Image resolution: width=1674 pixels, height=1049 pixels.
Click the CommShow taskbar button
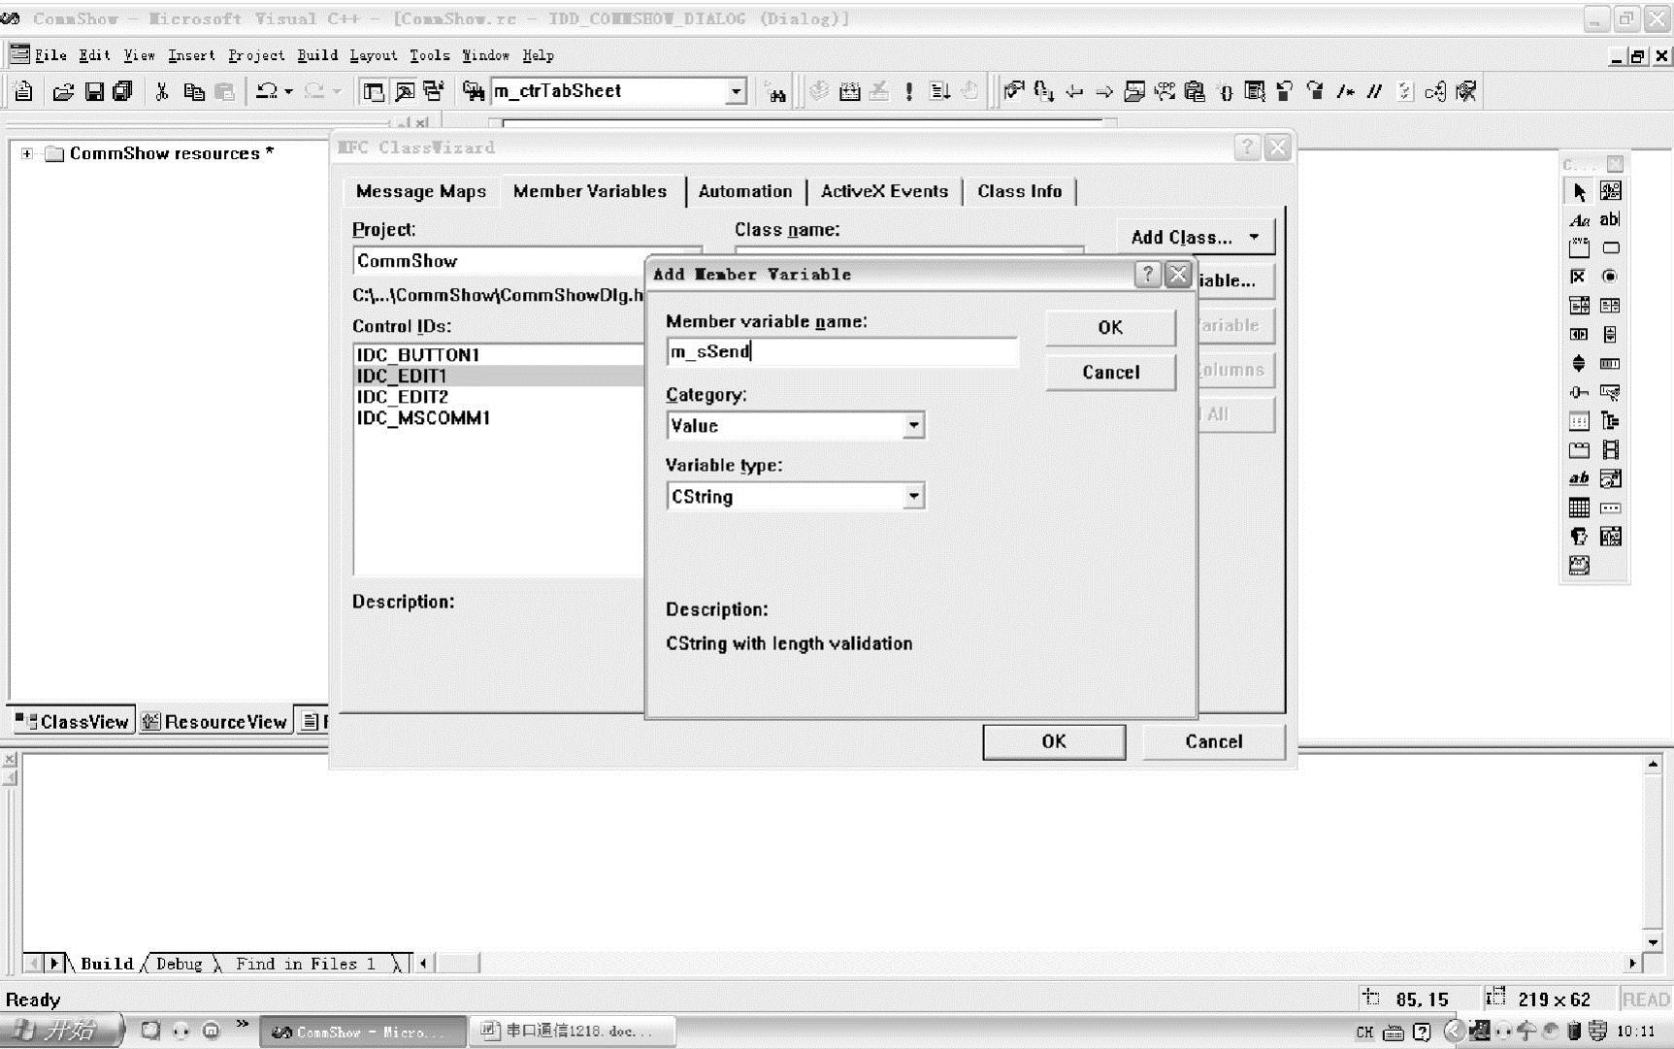tap(362, 1031)
